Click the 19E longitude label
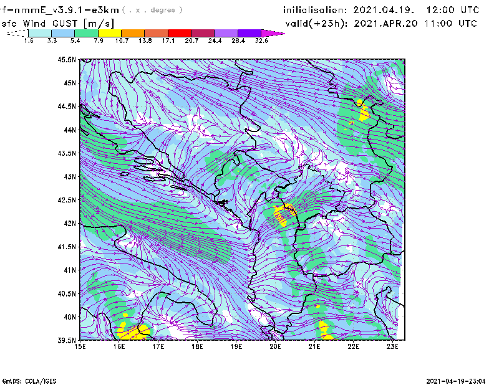The width and height of the screenshot is (499, 385). [x=236, y=346]
